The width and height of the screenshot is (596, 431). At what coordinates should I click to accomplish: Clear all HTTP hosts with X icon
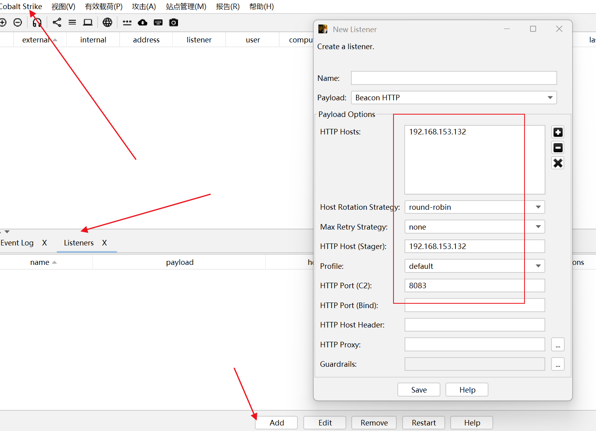[x=558, y=163]
